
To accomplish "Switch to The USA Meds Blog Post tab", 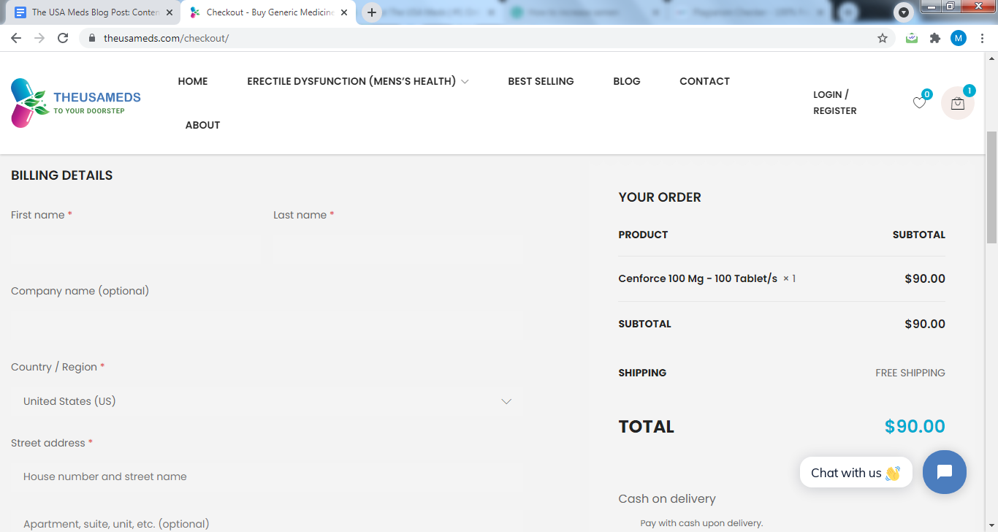I will 93,12.
